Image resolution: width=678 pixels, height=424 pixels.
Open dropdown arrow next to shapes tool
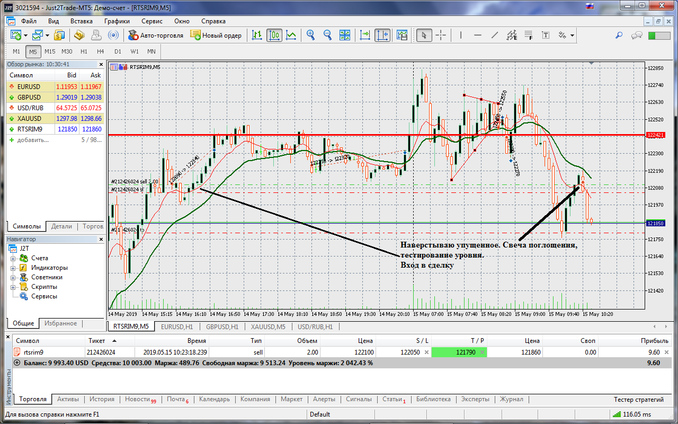(x=573, y=36)
